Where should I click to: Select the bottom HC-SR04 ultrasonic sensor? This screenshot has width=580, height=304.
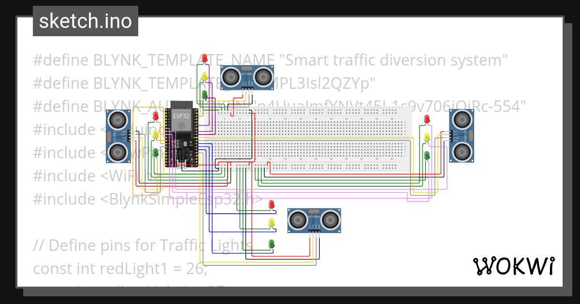click(x=314, y=220)
